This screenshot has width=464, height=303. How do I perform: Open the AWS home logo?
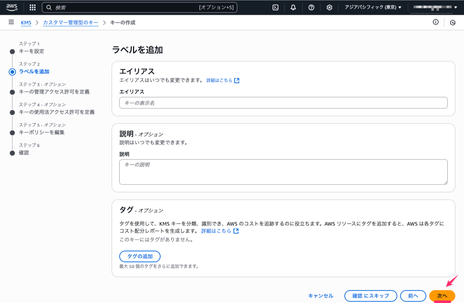[12, 7]
